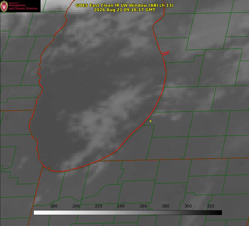Click the mid-gray center of the colorbar

[x=128, y=213]
